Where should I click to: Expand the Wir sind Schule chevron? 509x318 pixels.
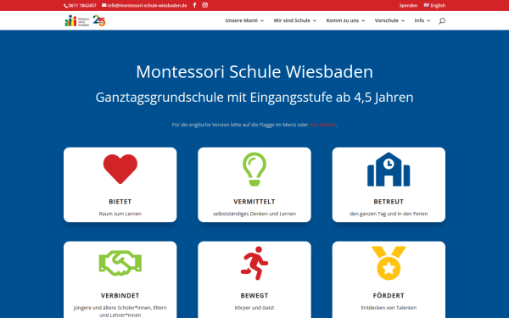315,20
